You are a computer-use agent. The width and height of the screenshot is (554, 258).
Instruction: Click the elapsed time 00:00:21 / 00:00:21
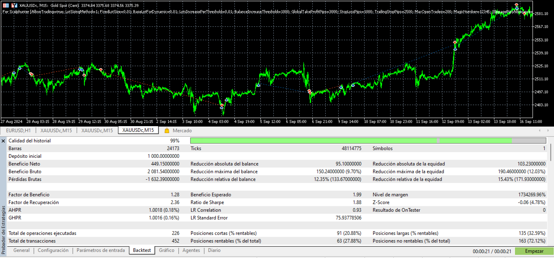492,251
